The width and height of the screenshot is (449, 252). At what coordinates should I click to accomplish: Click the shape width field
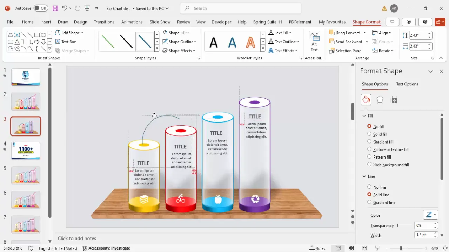(418, 46)
